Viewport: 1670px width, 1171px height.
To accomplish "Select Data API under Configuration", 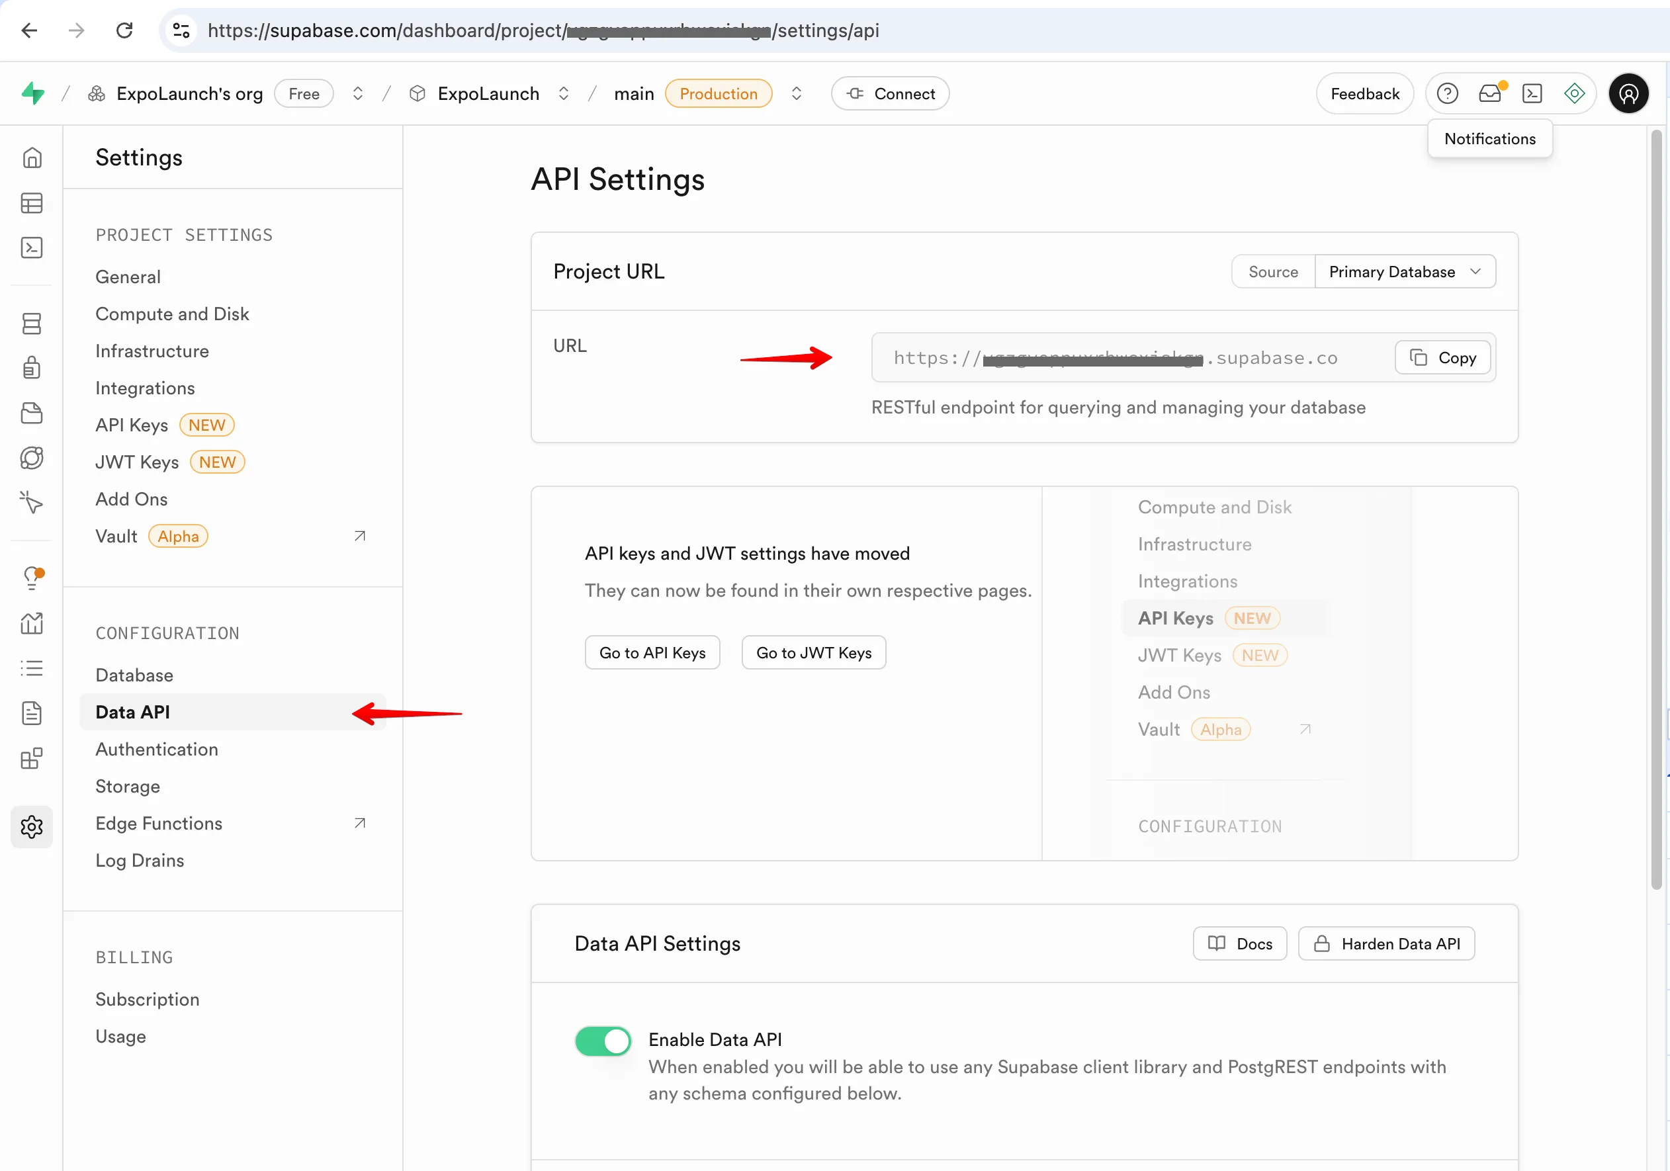I will pos(233,713).
